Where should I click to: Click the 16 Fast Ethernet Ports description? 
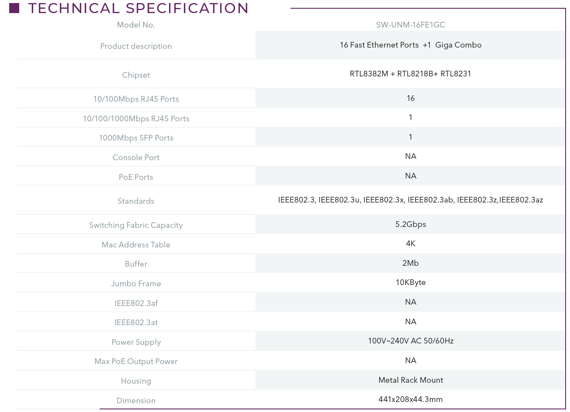point(411,45)
